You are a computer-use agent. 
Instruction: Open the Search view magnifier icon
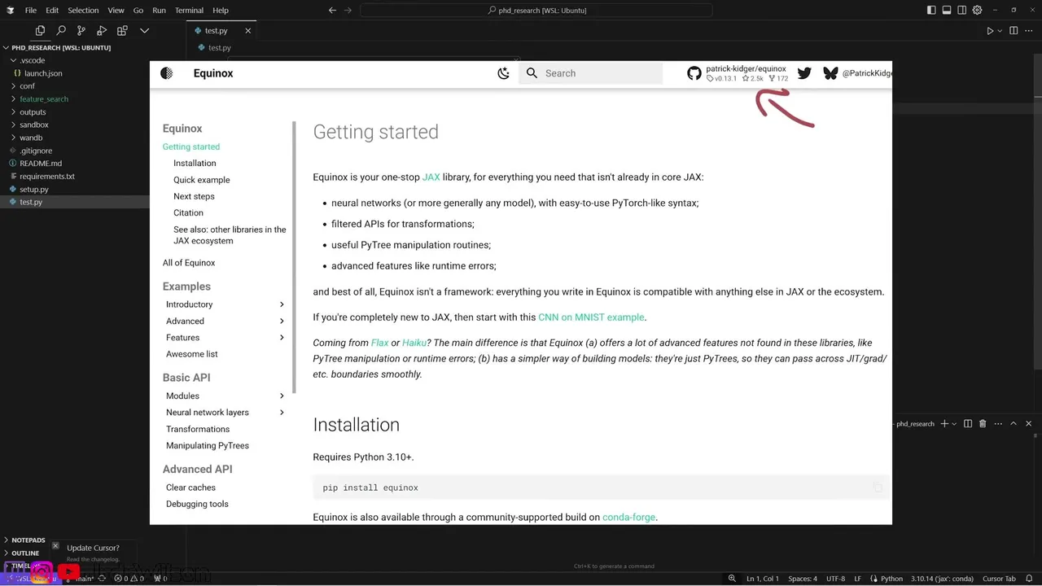pos(61,31)
